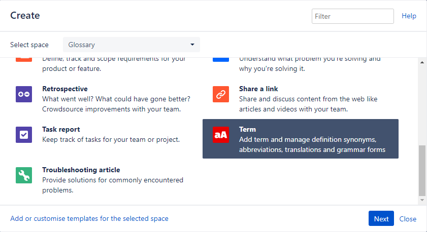Screen dimensions: 427x232
Task: Select the highlighted Term template title
Action: tap(247, 129)
